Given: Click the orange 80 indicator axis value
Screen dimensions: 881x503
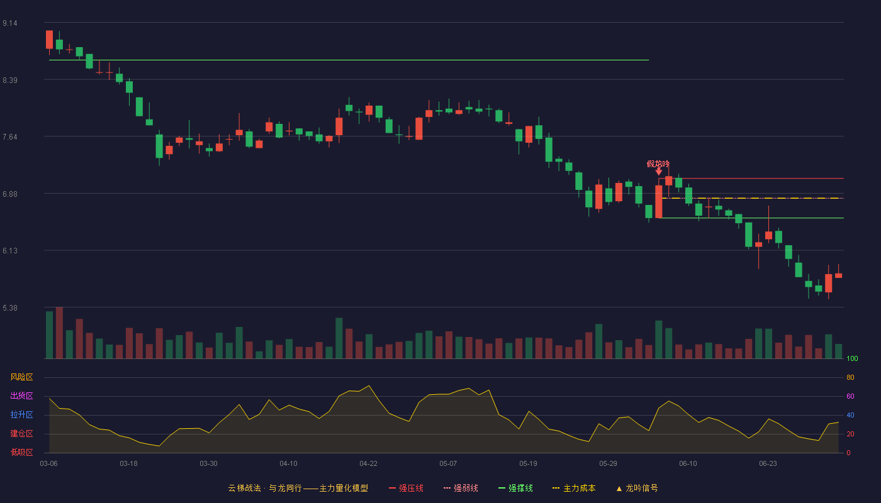Looking at the screenshot, I should point(850,378).
